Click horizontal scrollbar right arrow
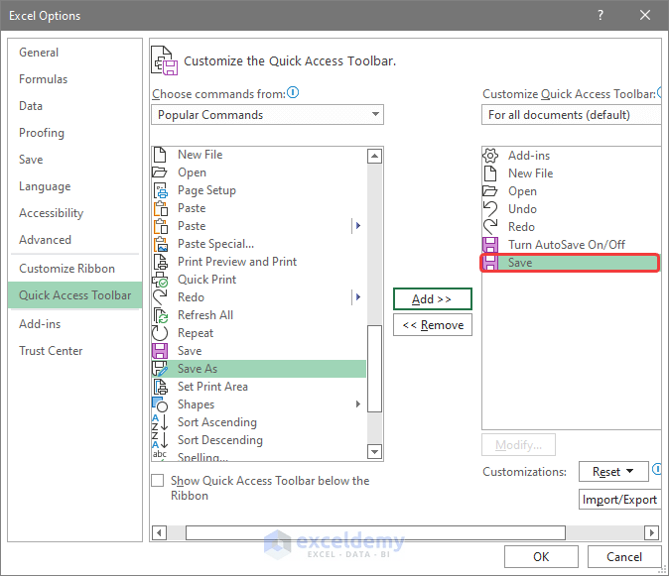669x576 pixels. (x=651, y=532)
